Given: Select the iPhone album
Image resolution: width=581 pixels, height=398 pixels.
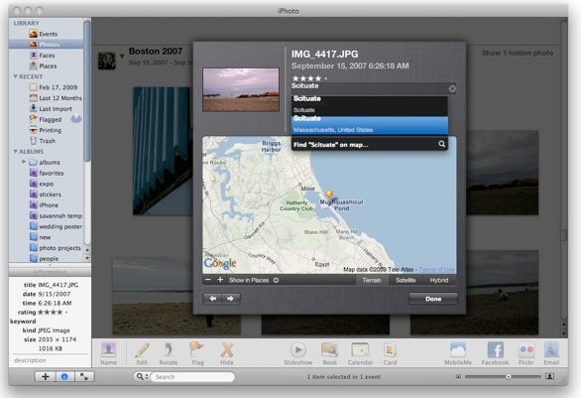Looking at the screenshot, I should coord(49,205).
